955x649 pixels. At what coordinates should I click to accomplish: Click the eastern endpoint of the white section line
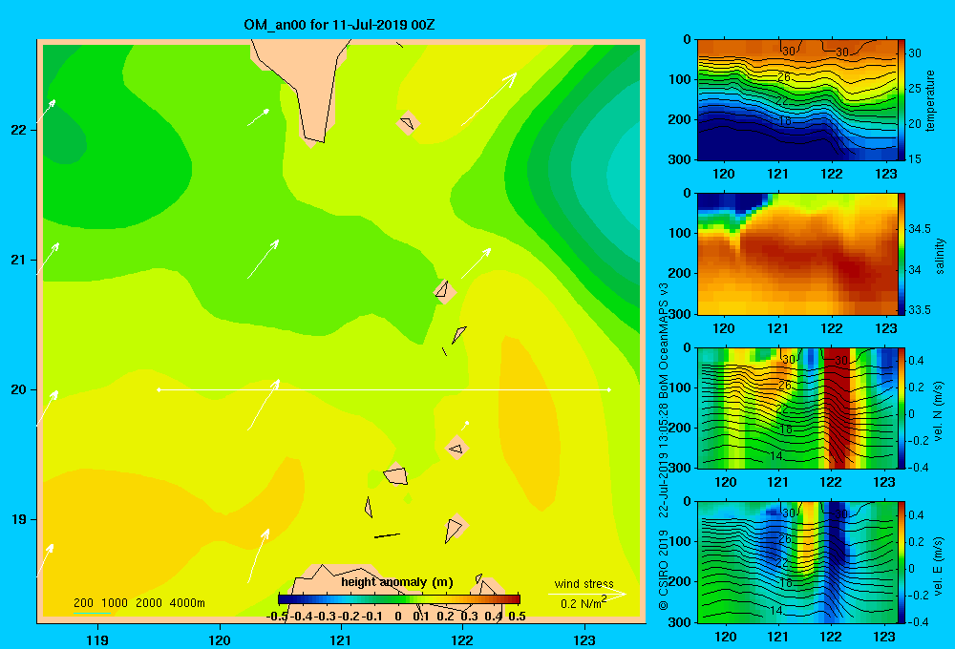click(609, 389)
